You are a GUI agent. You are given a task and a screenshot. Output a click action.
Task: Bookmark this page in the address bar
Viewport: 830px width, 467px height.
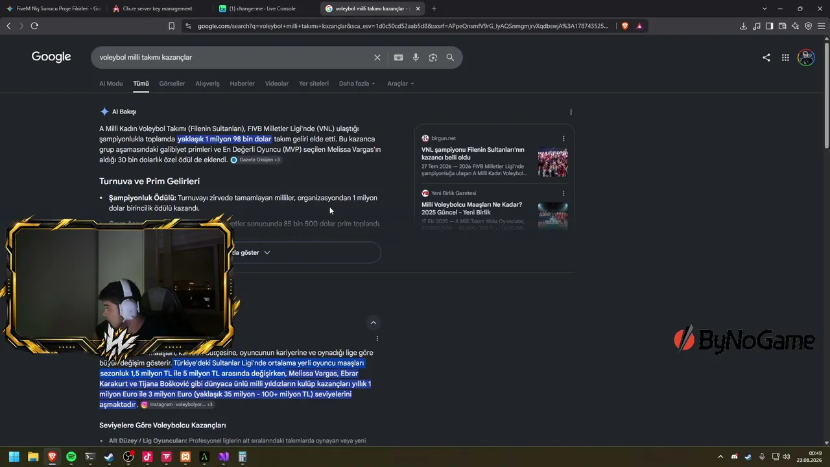click(x=171, y=26)
